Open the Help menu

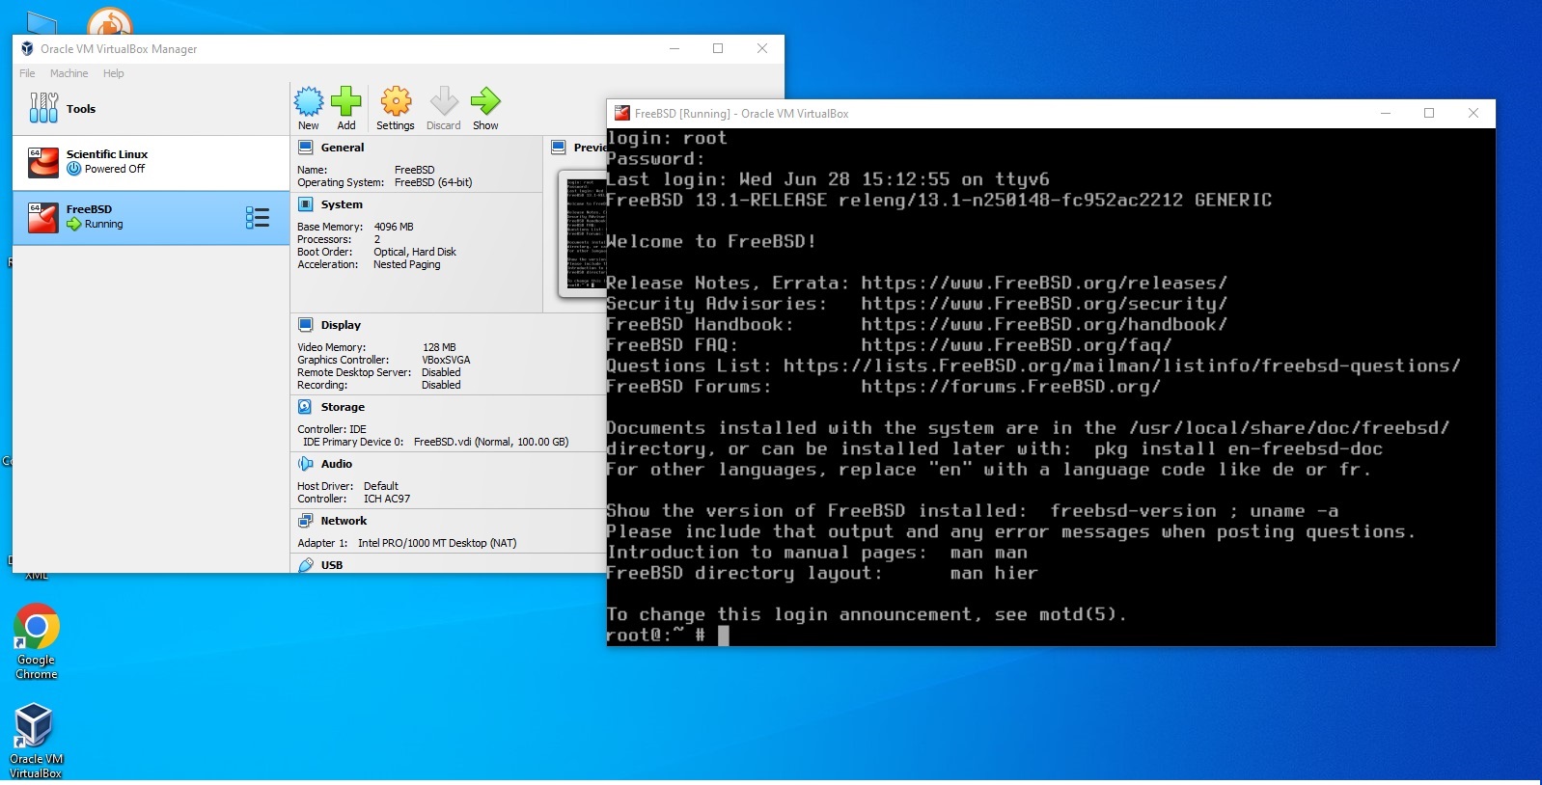113,73
